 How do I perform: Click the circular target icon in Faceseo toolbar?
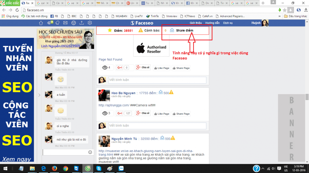(x=74, y=23)
